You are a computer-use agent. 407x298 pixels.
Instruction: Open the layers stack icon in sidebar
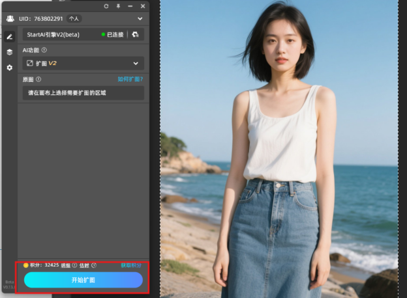coord(9,52)
